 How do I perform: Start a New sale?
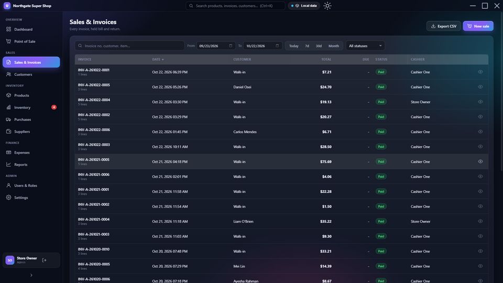tap(478, 26)
